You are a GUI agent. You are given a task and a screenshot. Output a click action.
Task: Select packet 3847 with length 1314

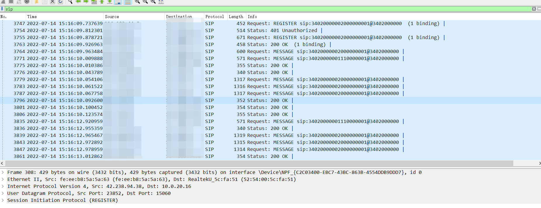[270, 149]
